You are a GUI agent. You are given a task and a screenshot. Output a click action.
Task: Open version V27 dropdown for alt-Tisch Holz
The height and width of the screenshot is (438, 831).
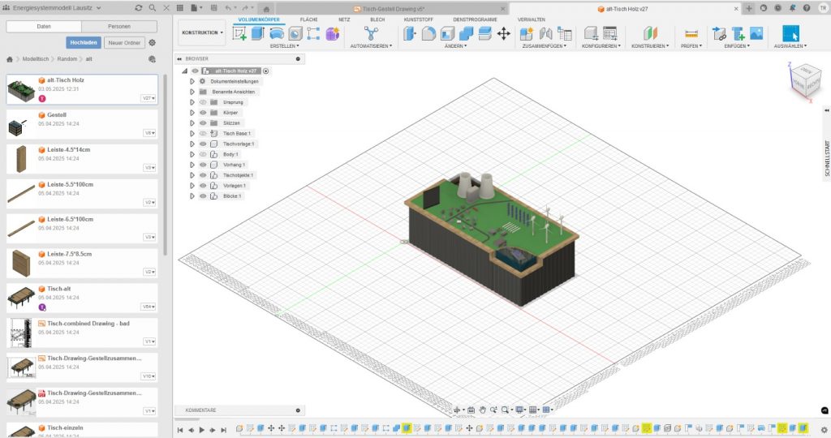point(148,97)
